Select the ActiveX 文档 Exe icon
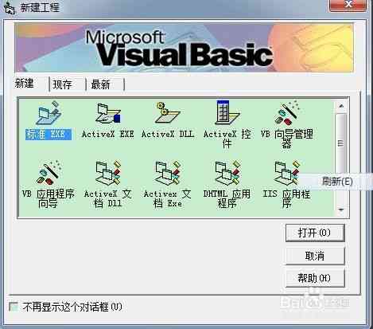Screen dimensions: 373x329 (x=168, y=173)
